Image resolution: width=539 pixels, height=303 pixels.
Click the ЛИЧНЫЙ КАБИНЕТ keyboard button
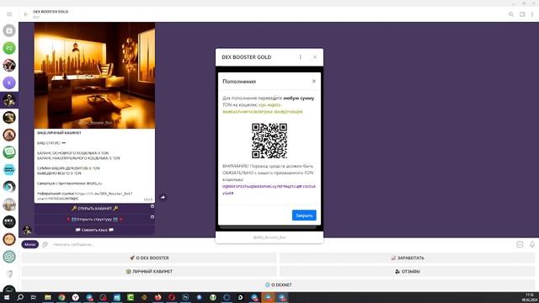(x=149, y=271)
